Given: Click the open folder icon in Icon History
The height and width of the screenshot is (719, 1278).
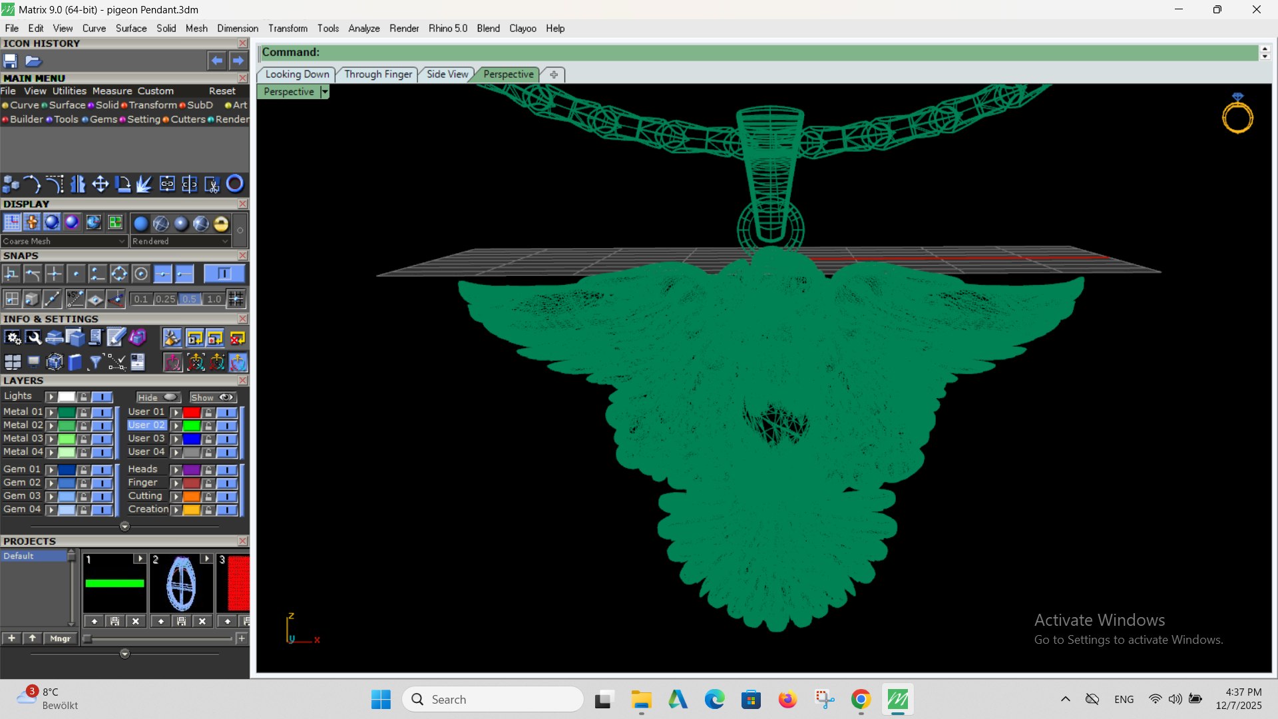Looking at the screenshot, I should (33, 61).
